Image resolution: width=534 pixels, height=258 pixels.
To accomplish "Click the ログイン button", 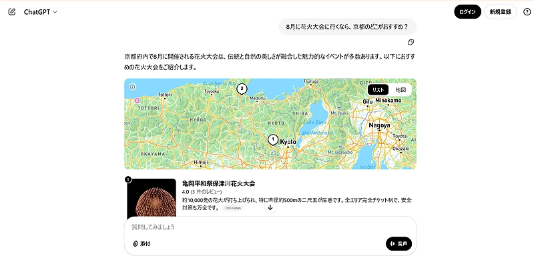I will pyautogui.click(x=467, y=12).
